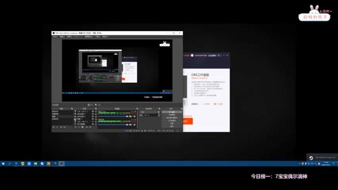Click the 退出 button in controls
This screenshot has width=338, height=190.
point(172,126)
